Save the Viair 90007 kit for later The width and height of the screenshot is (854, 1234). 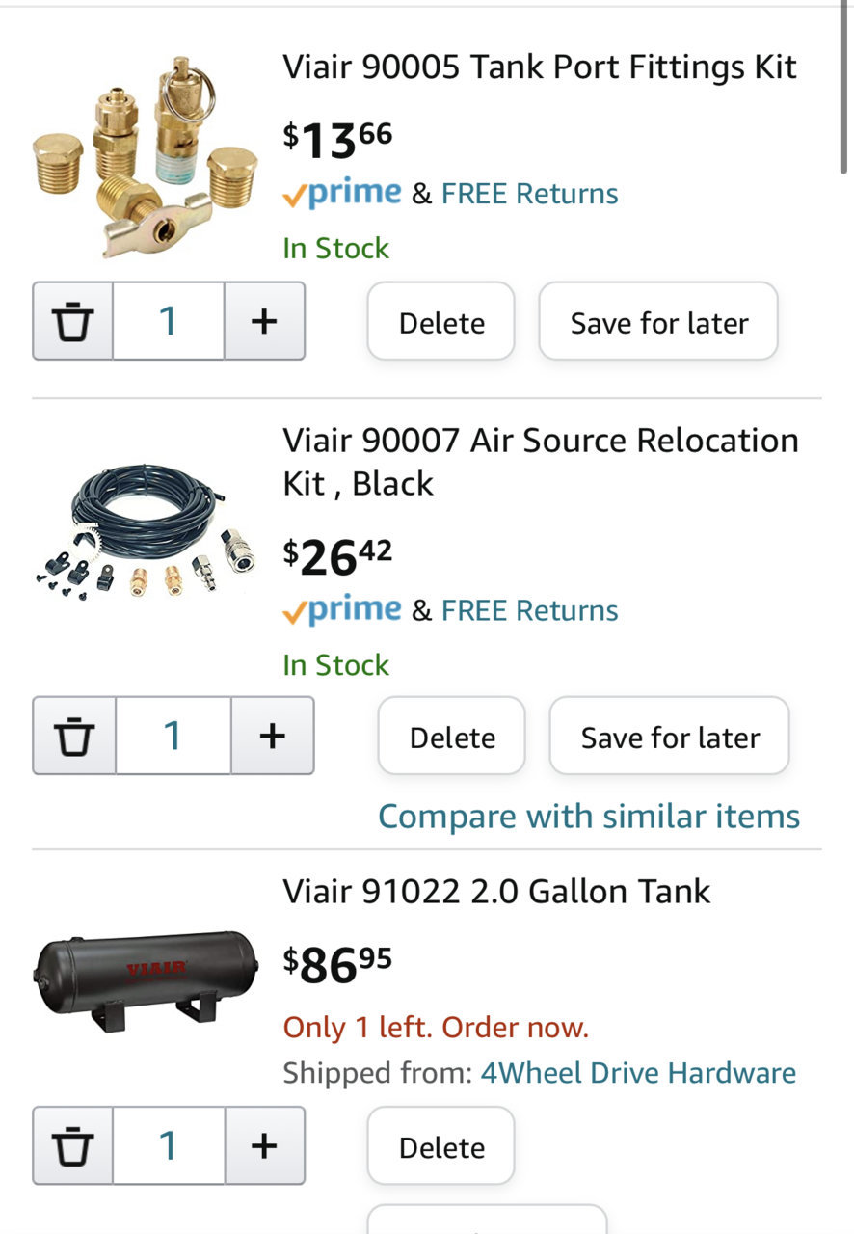670,737
